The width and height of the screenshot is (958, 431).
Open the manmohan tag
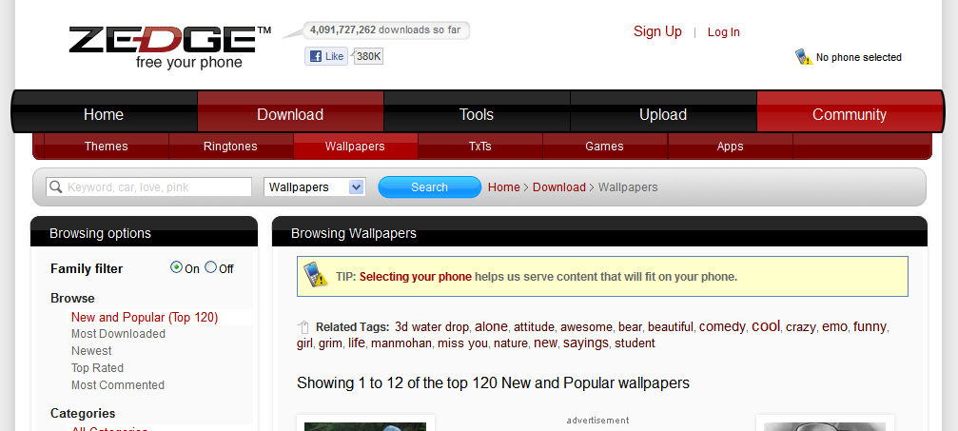(x=401, y=343)
